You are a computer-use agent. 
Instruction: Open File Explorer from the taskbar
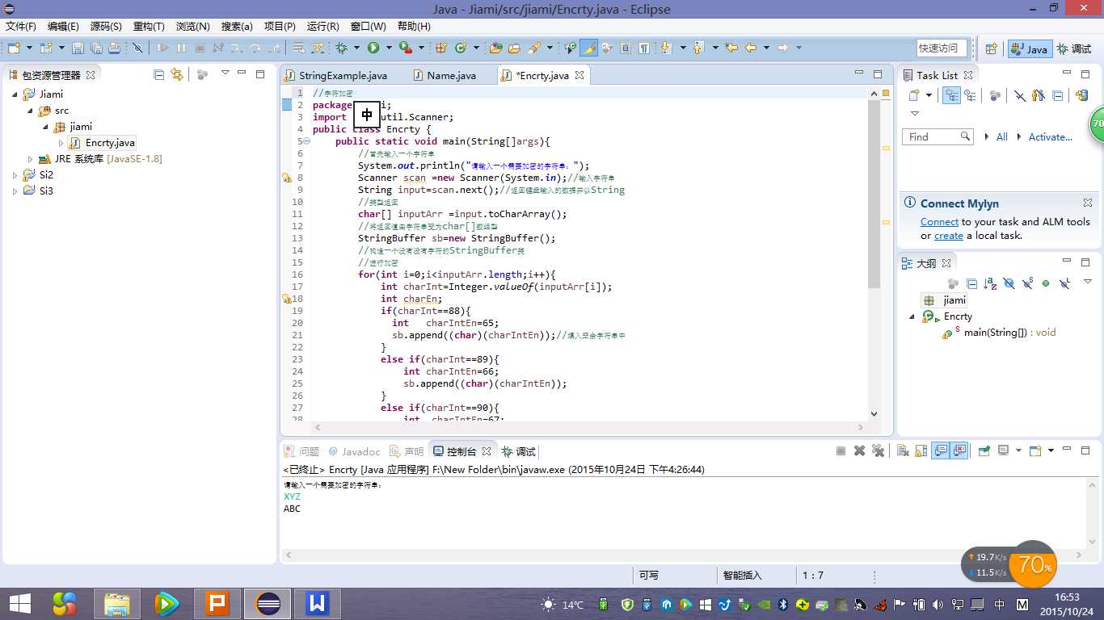117,604
